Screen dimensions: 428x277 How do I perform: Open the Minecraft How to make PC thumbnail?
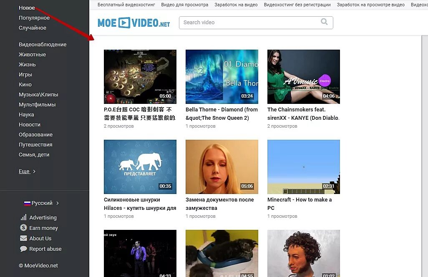point(304,167)
